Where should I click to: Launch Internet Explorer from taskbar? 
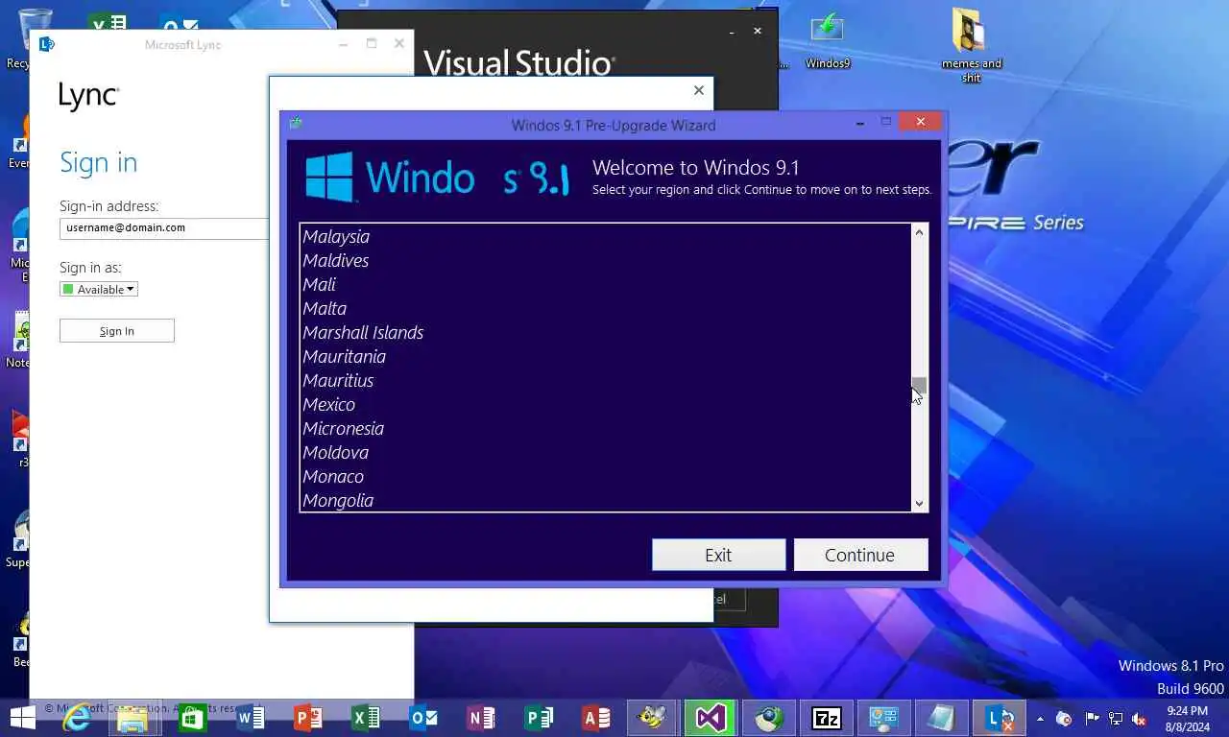point(77,717)
